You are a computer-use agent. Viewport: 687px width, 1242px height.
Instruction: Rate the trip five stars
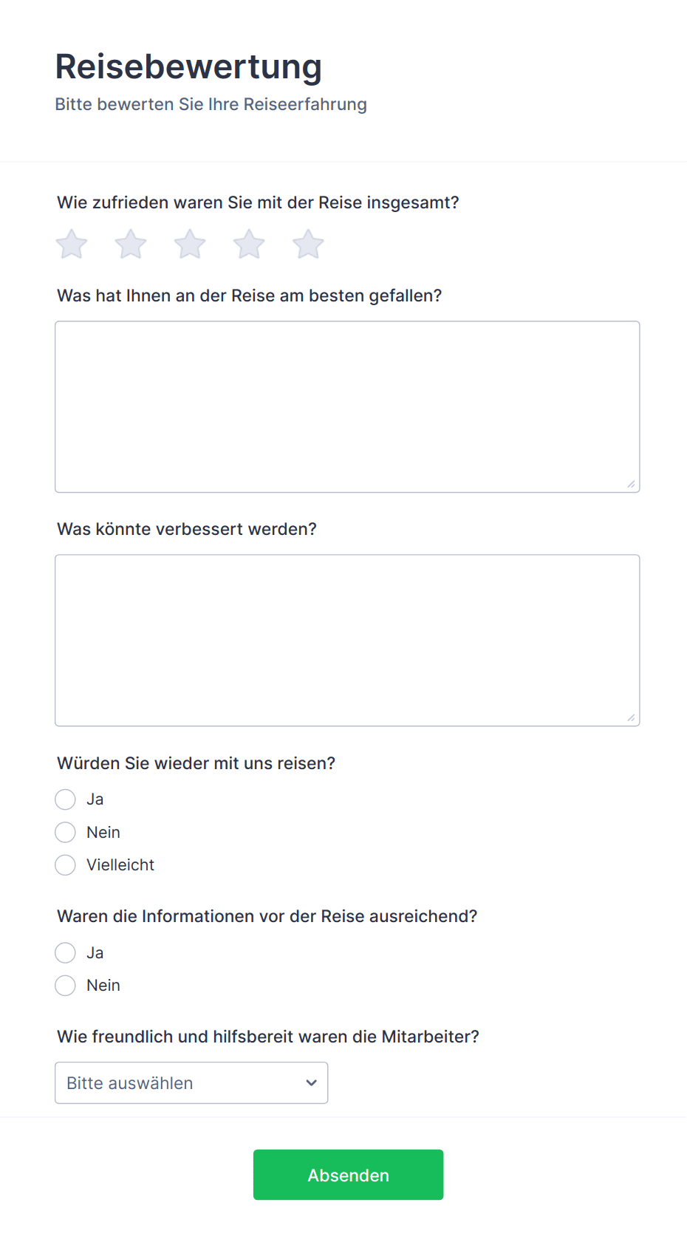pyautogui.click(x=308, y=244)
